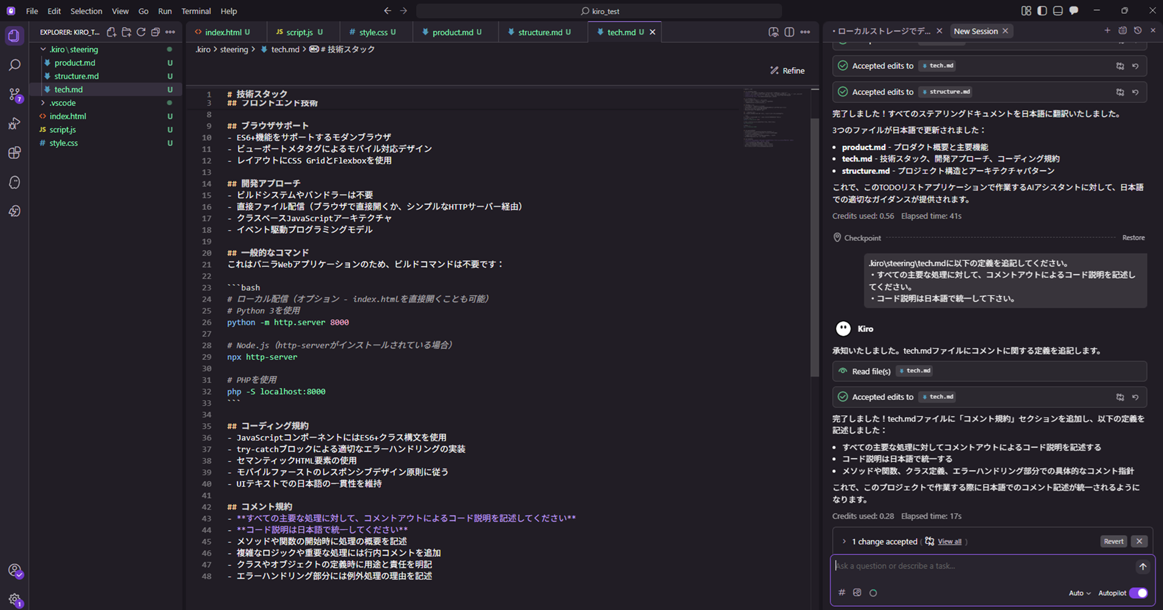Attach context using the # icon
1163x610 pixels.
842,592
